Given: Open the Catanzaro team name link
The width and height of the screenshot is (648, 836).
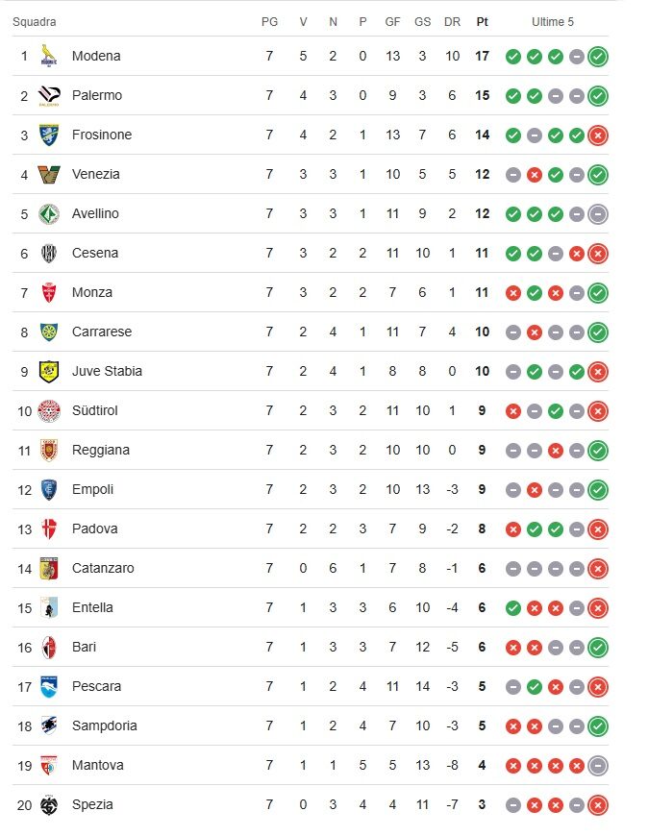Looking at the screenshot, I should [x=103, y=568].
